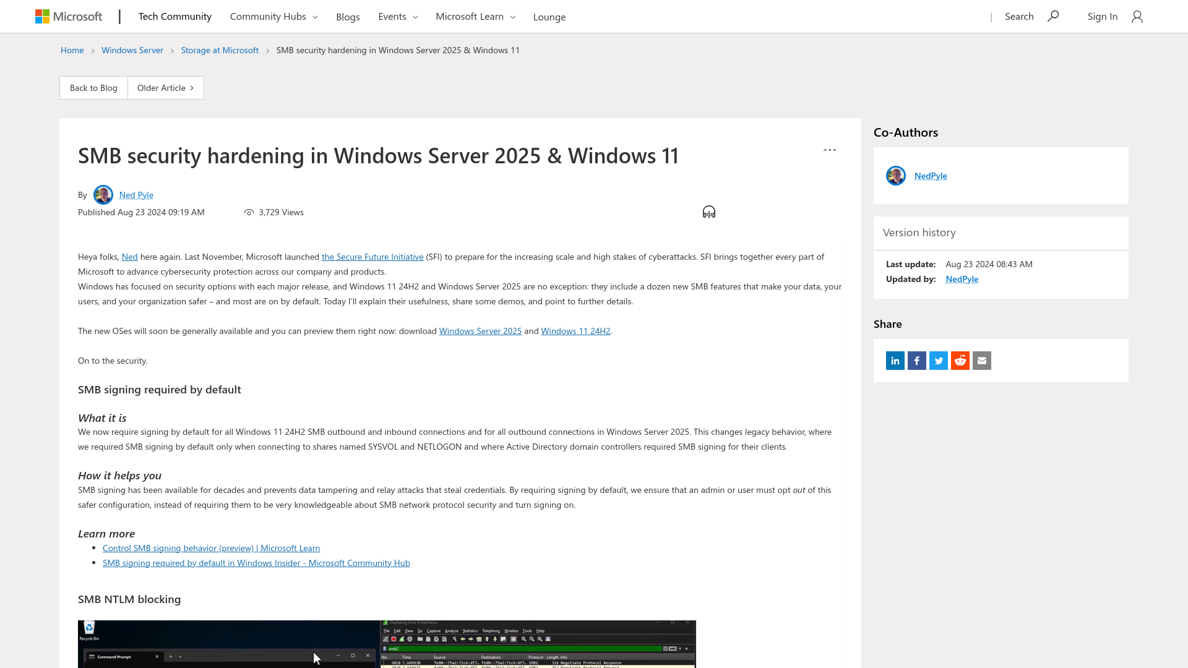1188x668 pixels.
Task: Click the 'Co-Authors' heading
Action: pos(906,132)
